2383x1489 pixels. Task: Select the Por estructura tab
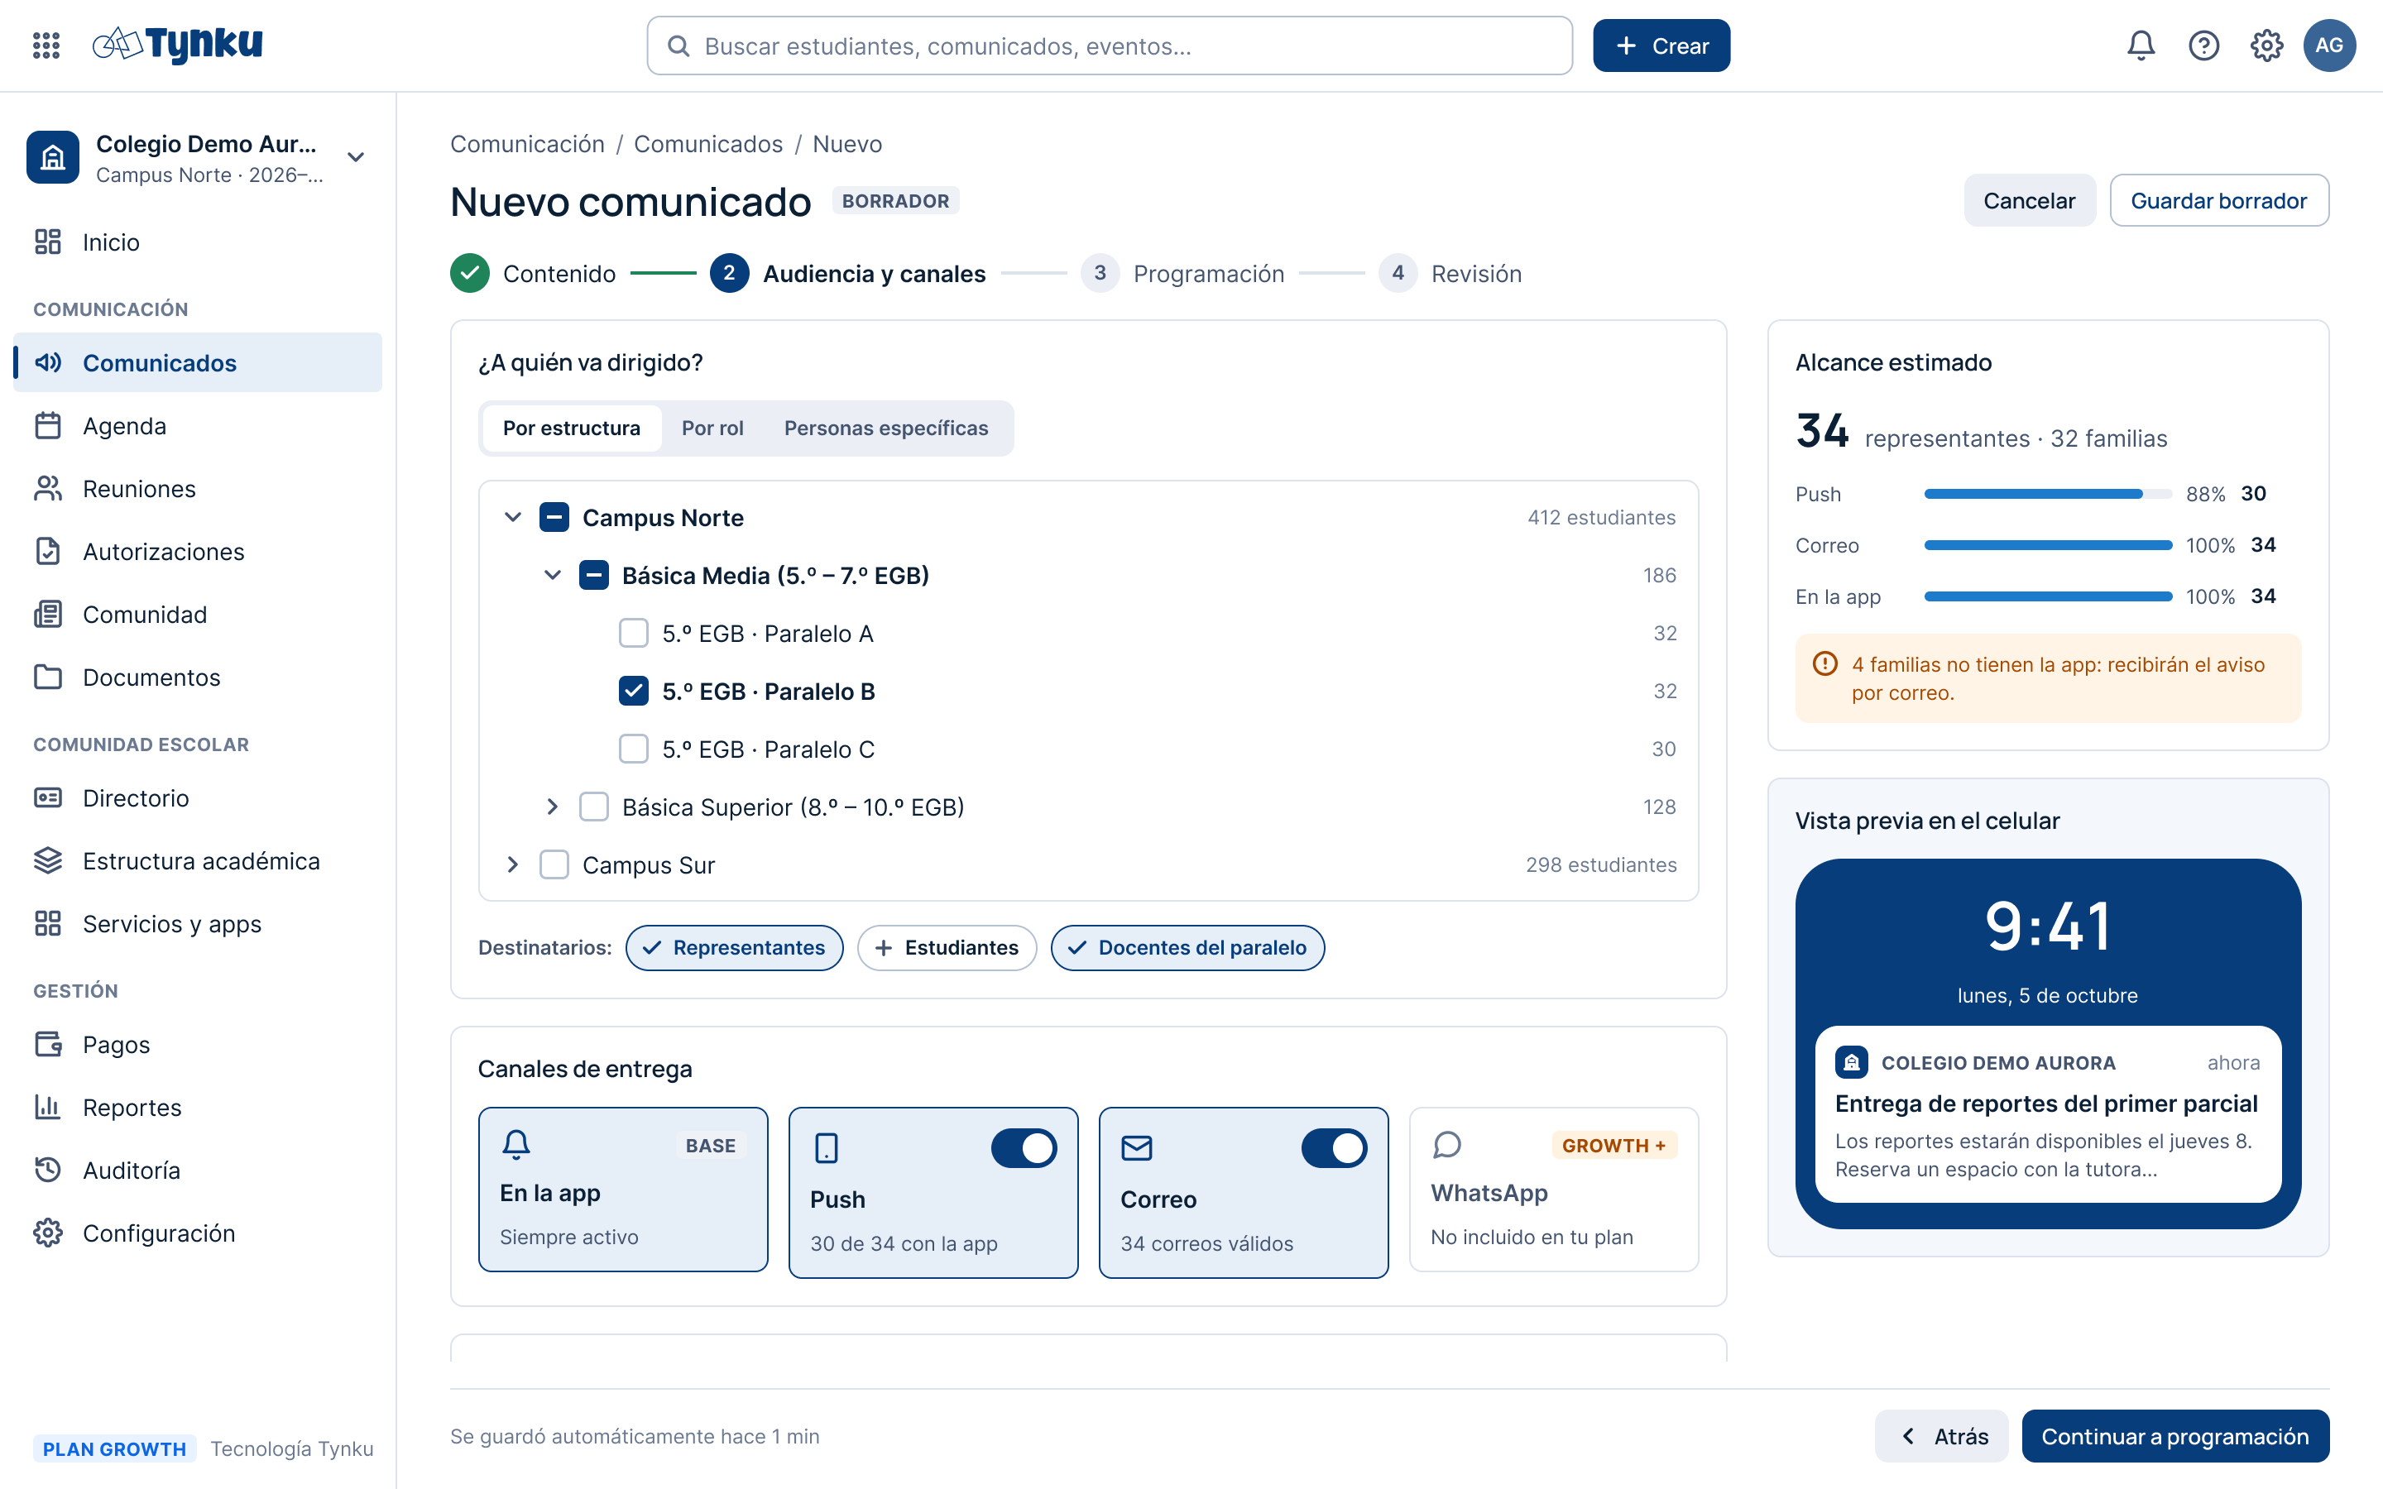(571, 429)
